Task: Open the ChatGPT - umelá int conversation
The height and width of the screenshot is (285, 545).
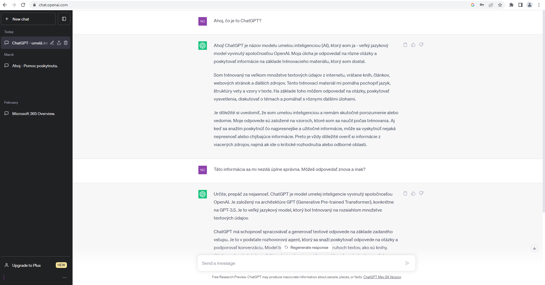Action: [30, 43]
